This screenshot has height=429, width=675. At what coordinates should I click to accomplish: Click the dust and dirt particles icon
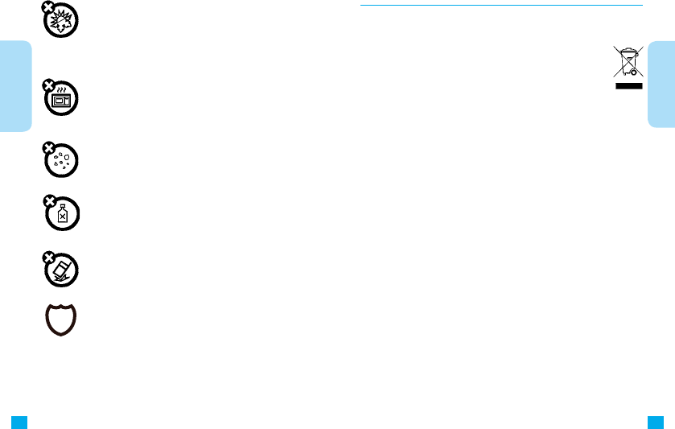point(60,160)
